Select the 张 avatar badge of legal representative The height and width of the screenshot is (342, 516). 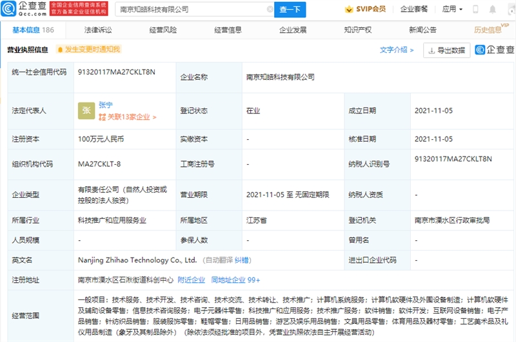(x=86, y=111)
